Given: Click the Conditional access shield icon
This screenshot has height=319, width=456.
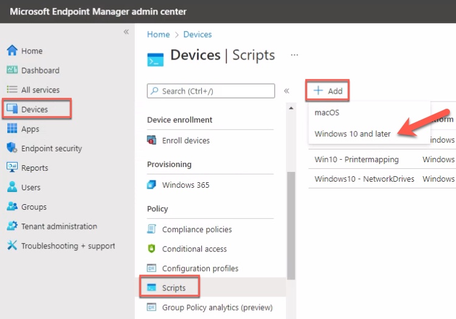Looking at the screenshot, I should (x=151, y=249).
